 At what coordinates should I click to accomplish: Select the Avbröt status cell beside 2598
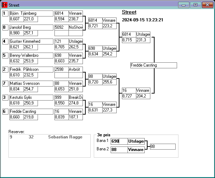pyautogui.click(x=75, y=69)
